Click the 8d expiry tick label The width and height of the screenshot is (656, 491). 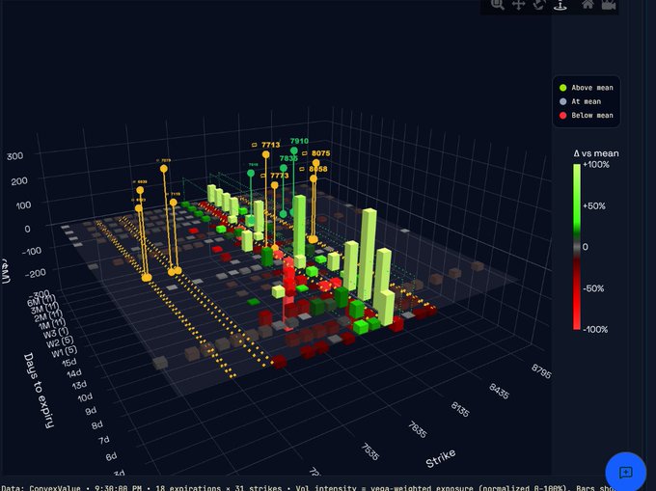(x=97, y=425)
